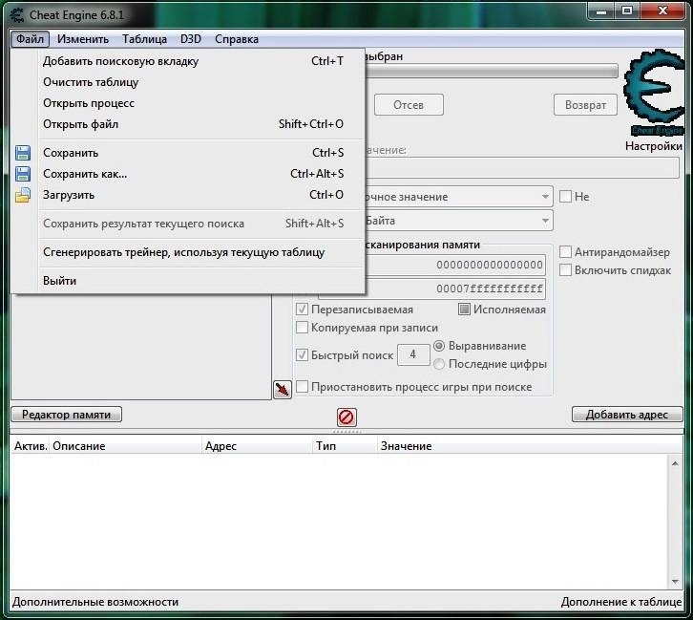The height and width of the screenshot is (620, 693).
Task: Click the red no-entry clear list icon
Action: [346, 417]
